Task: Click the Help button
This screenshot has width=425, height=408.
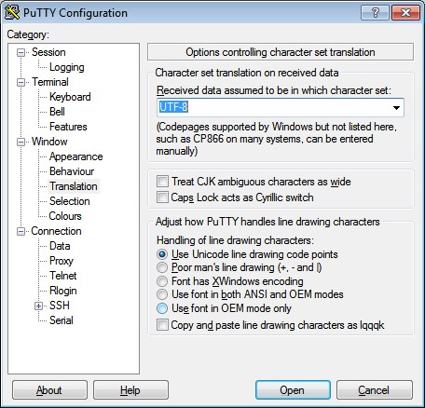Action: point(130,390)
